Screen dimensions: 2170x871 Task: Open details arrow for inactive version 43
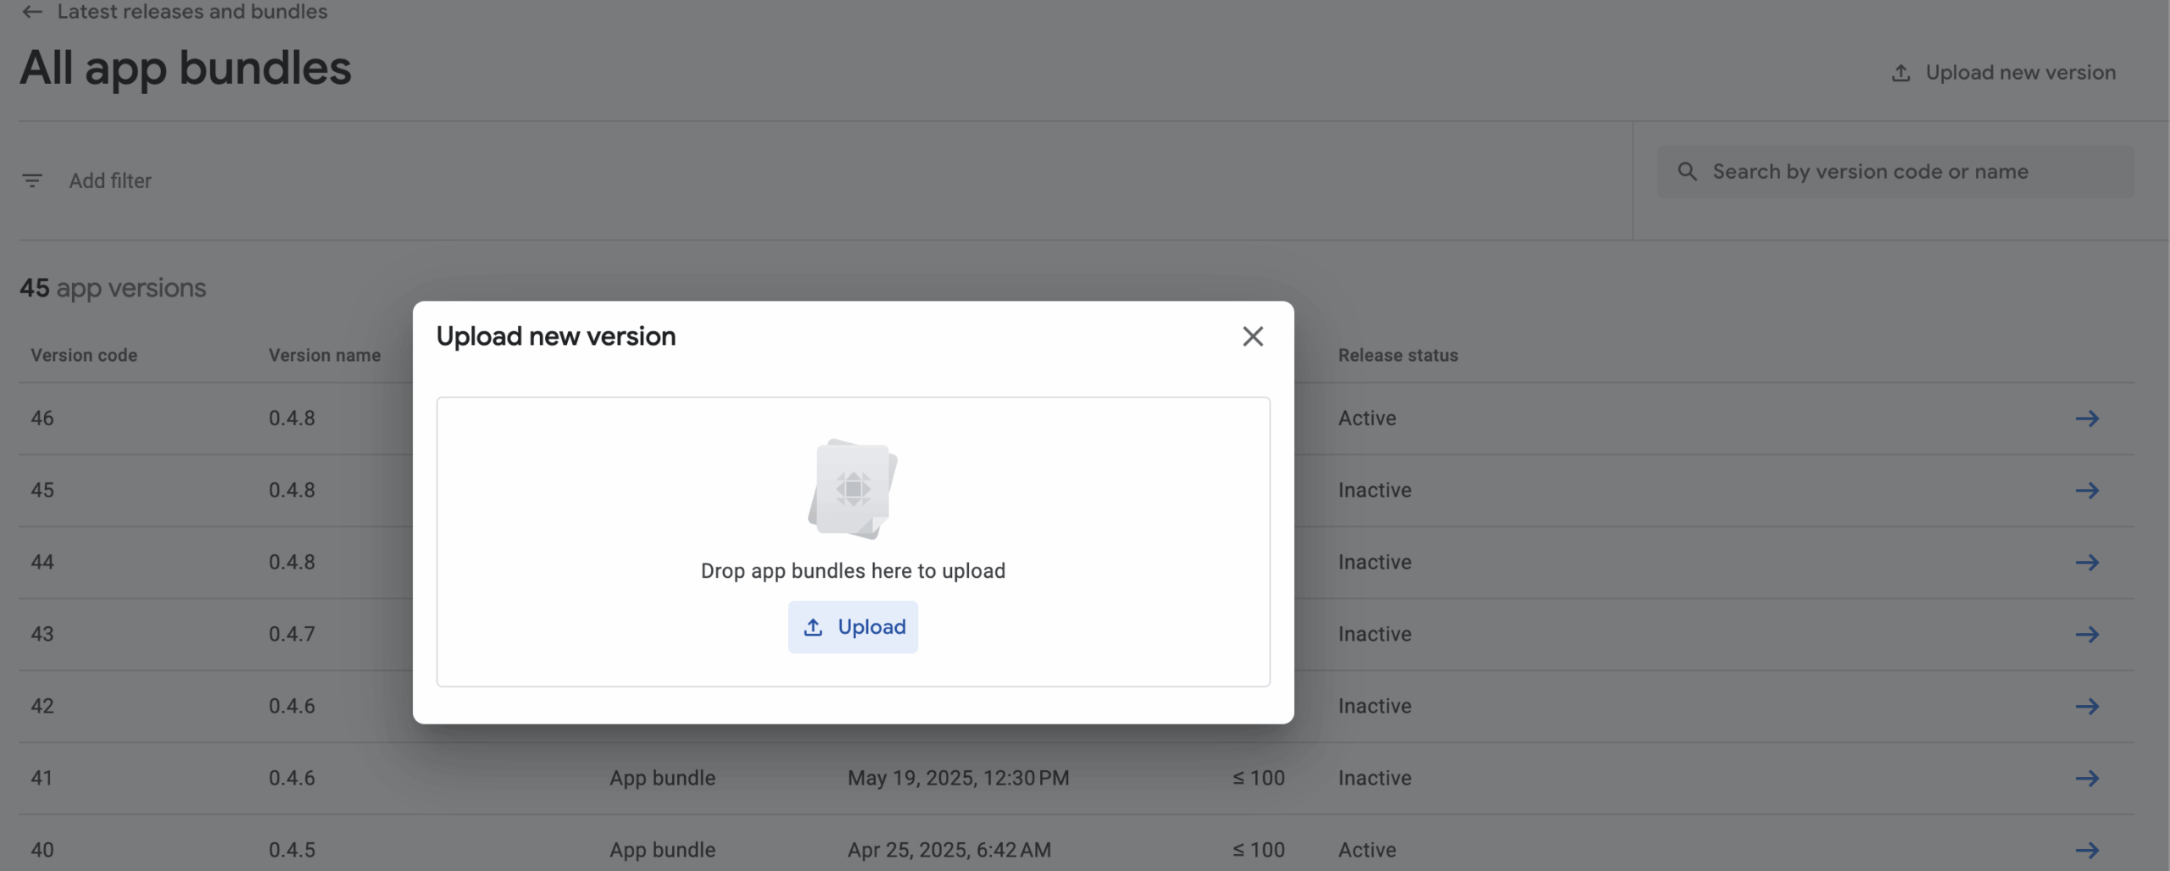click(x=2089, y=634)
